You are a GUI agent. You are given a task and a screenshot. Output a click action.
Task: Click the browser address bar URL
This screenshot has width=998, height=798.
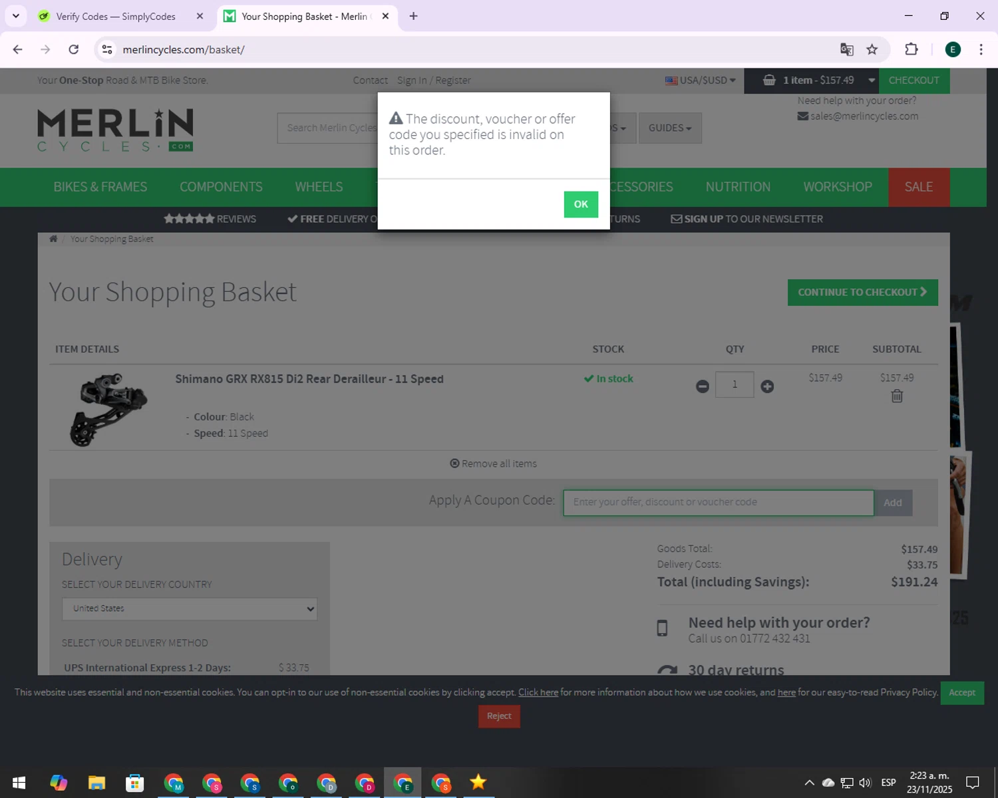click(184, 49)
